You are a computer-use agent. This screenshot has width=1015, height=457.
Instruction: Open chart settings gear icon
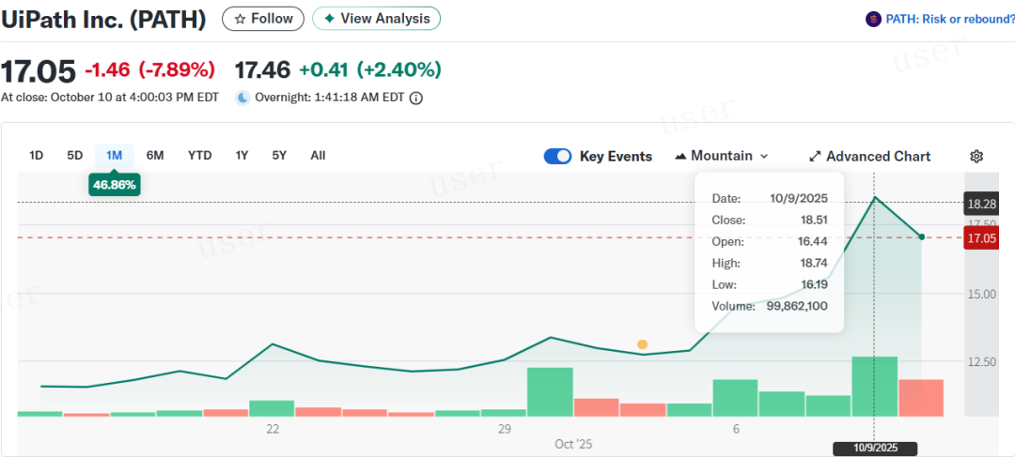pos(976,157)
